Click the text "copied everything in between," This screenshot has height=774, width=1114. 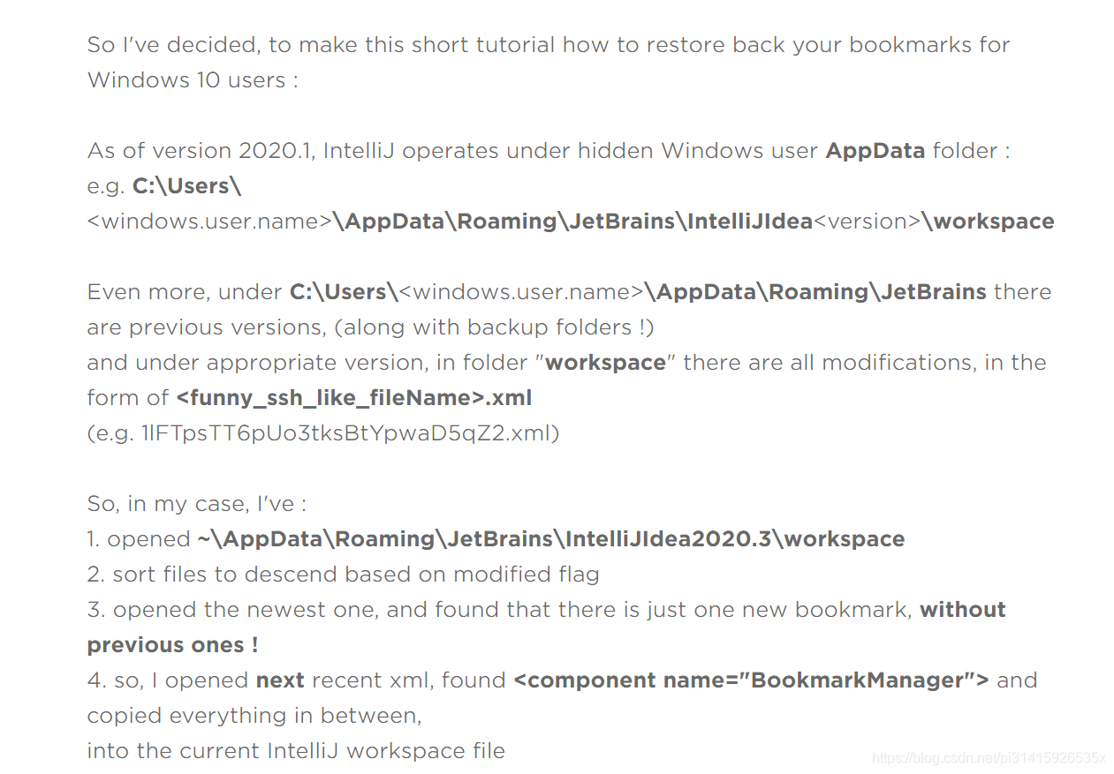click(x=254, y=716)
